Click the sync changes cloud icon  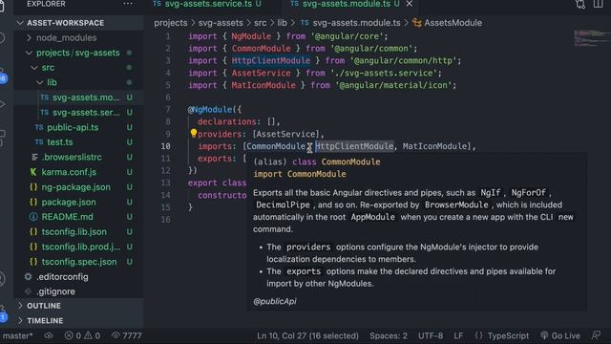coord(49,335)
